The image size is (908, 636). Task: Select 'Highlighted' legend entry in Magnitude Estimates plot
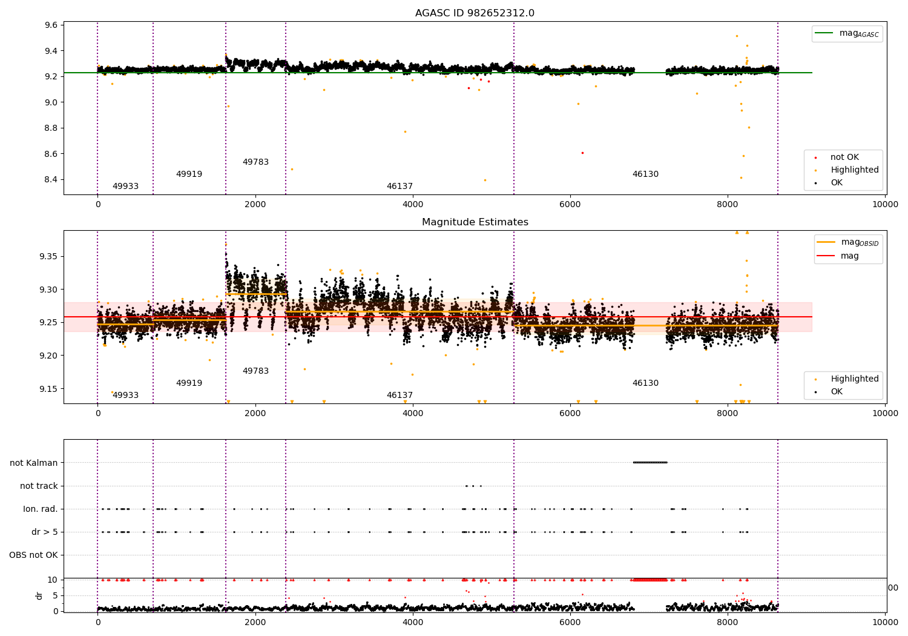[854, 379]
